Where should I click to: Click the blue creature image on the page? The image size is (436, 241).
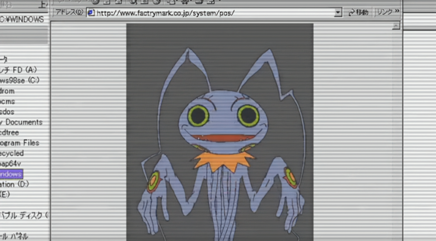coord(219,132)
